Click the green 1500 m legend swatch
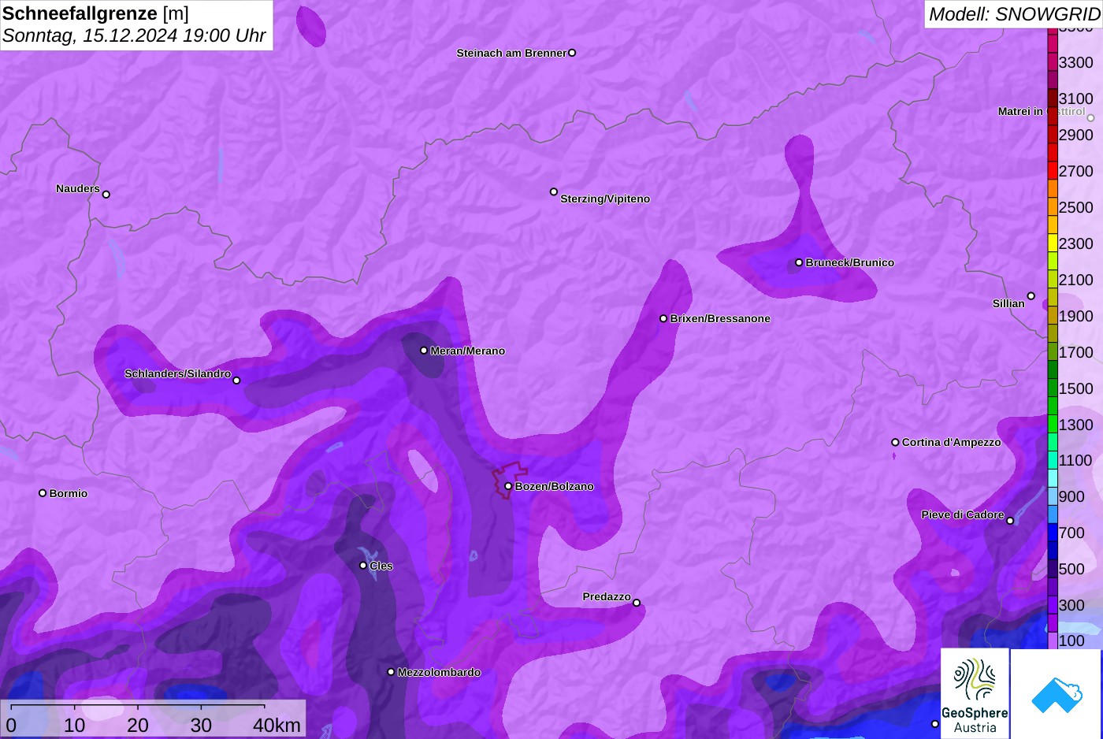 pyautogui.click(x=1053, y=388)
